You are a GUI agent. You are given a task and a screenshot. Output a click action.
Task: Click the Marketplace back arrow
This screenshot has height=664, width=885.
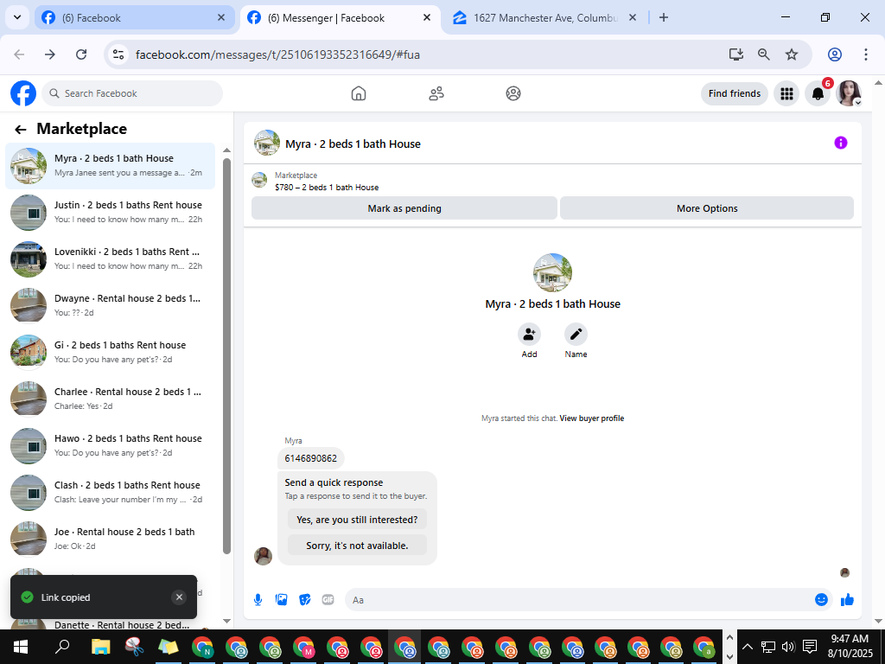[x=21, y=130]
